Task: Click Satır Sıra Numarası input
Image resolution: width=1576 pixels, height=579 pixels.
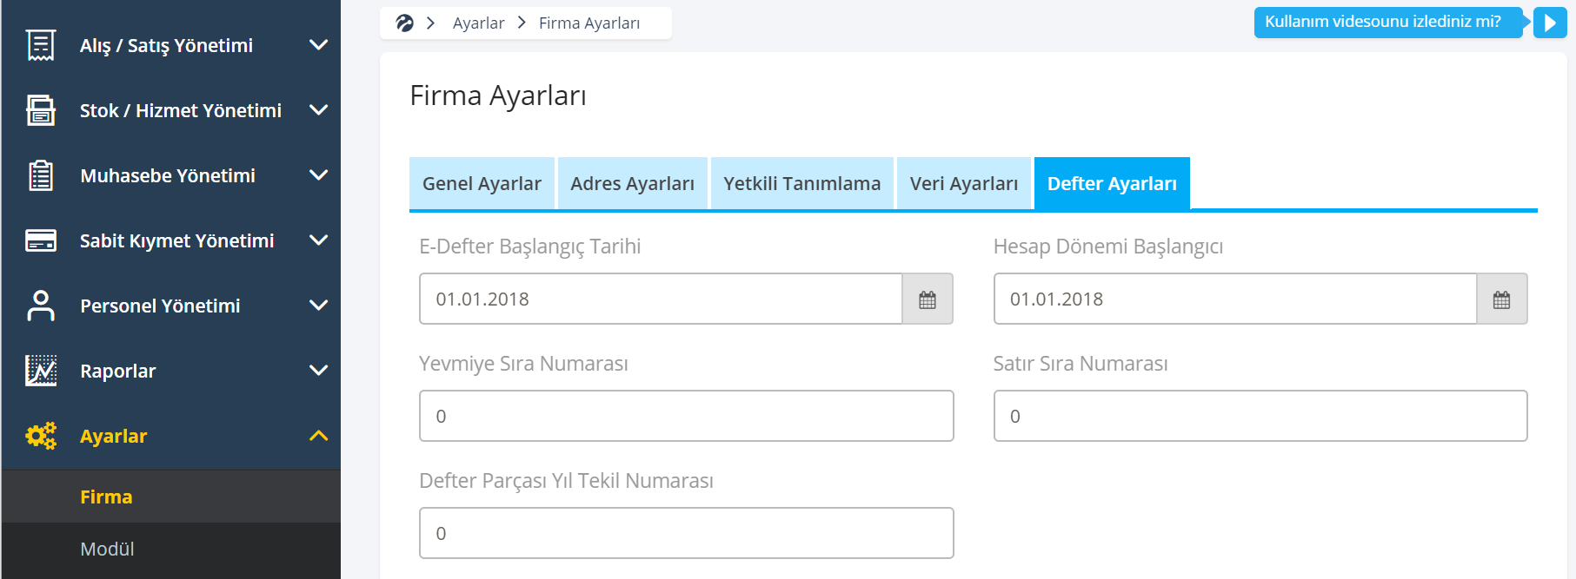Action: pos(1260,416)
